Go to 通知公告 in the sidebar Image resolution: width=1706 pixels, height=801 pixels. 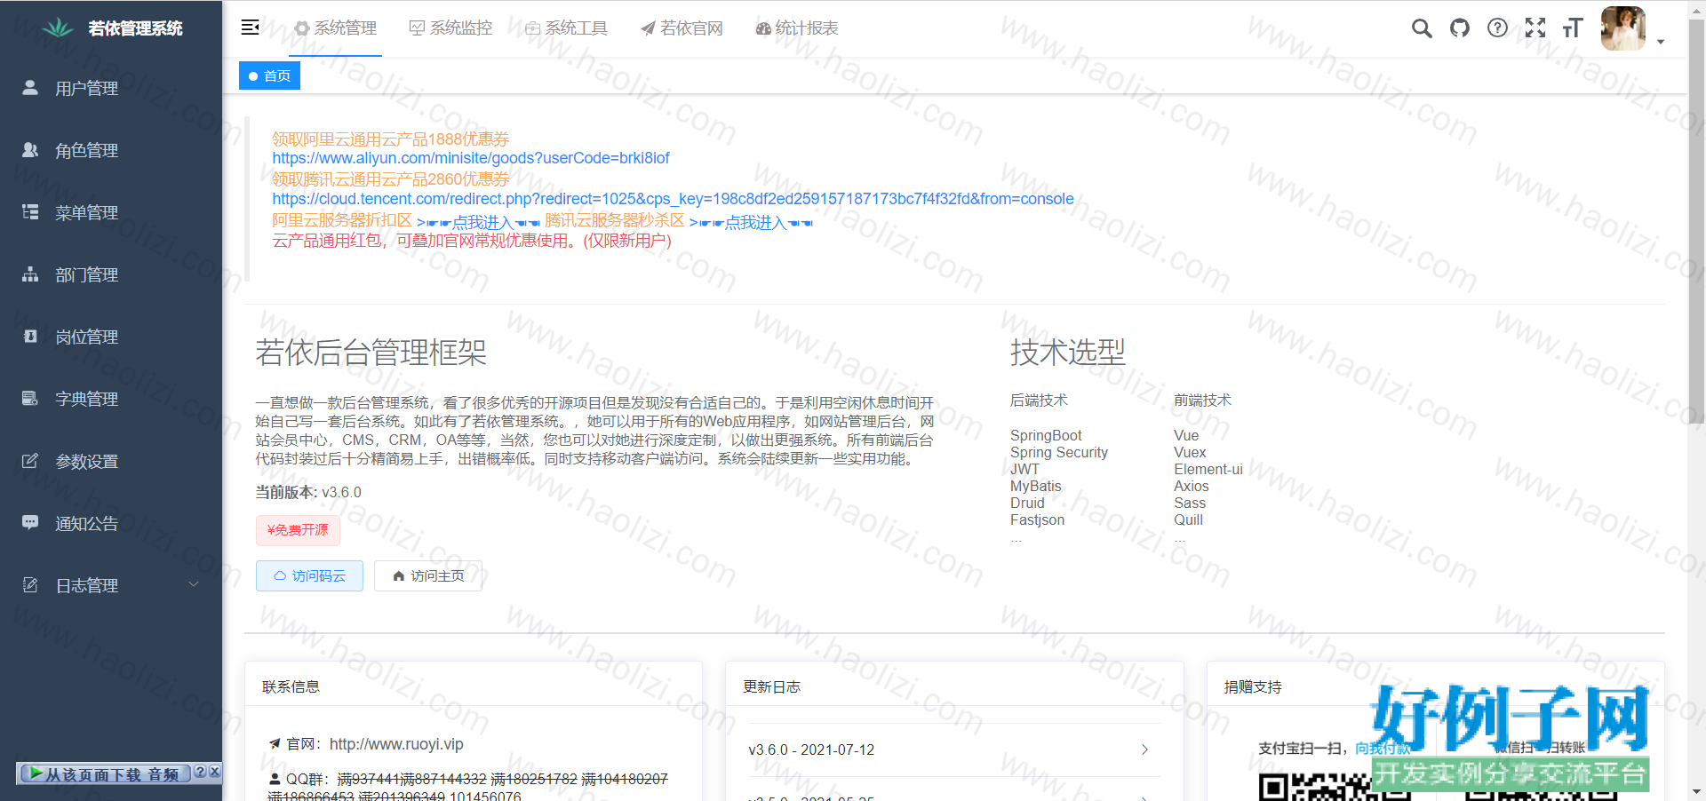(x=111, y=523)
